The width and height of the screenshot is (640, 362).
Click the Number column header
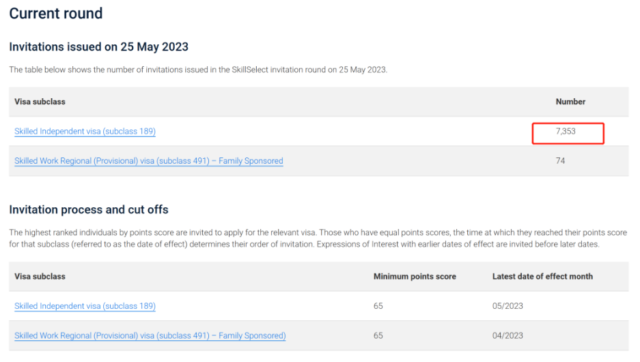coord(570,102)
